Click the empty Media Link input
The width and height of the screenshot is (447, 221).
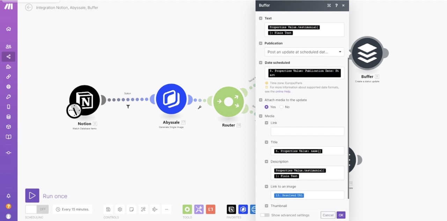point(307,131)
